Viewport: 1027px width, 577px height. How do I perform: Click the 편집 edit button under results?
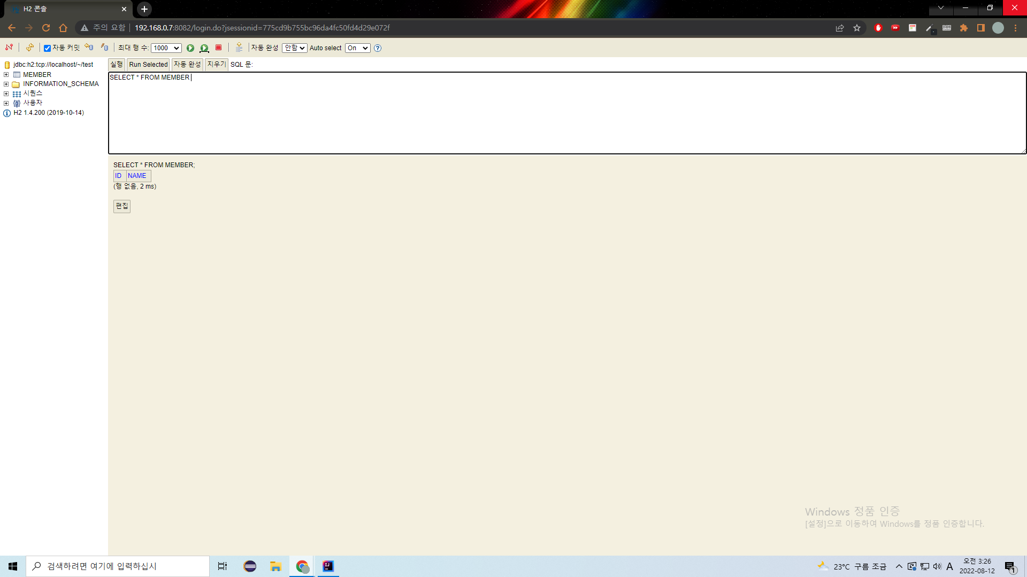(x=122, y=206)
